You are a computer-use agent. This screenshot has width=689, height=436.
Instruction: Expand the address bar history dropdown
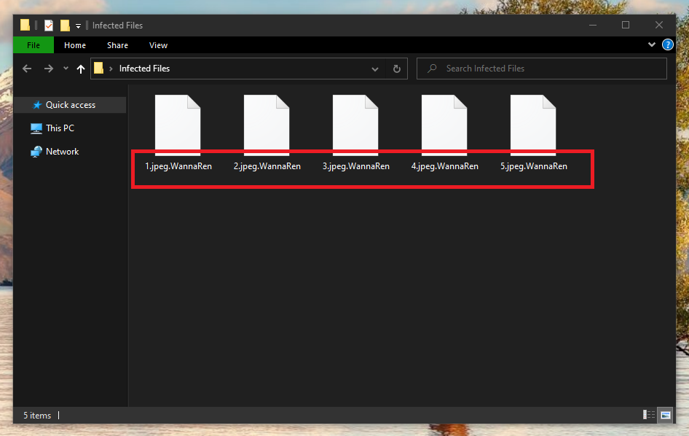tap(375, 69)
